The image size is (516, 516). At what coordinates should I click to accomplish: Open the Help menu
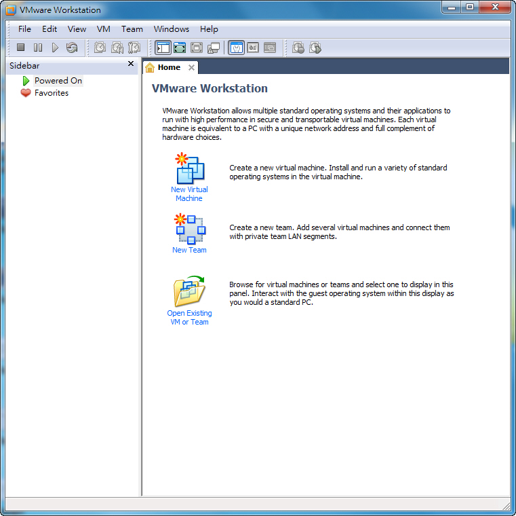point(209,29)
